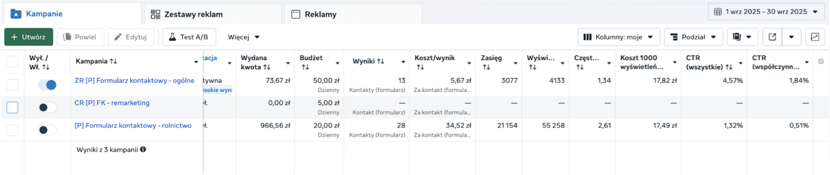The height and width of the screenshot is (175, 830).
Task: Enable the CR [P] FK - remarketing toggle
Action: point(47,108)
